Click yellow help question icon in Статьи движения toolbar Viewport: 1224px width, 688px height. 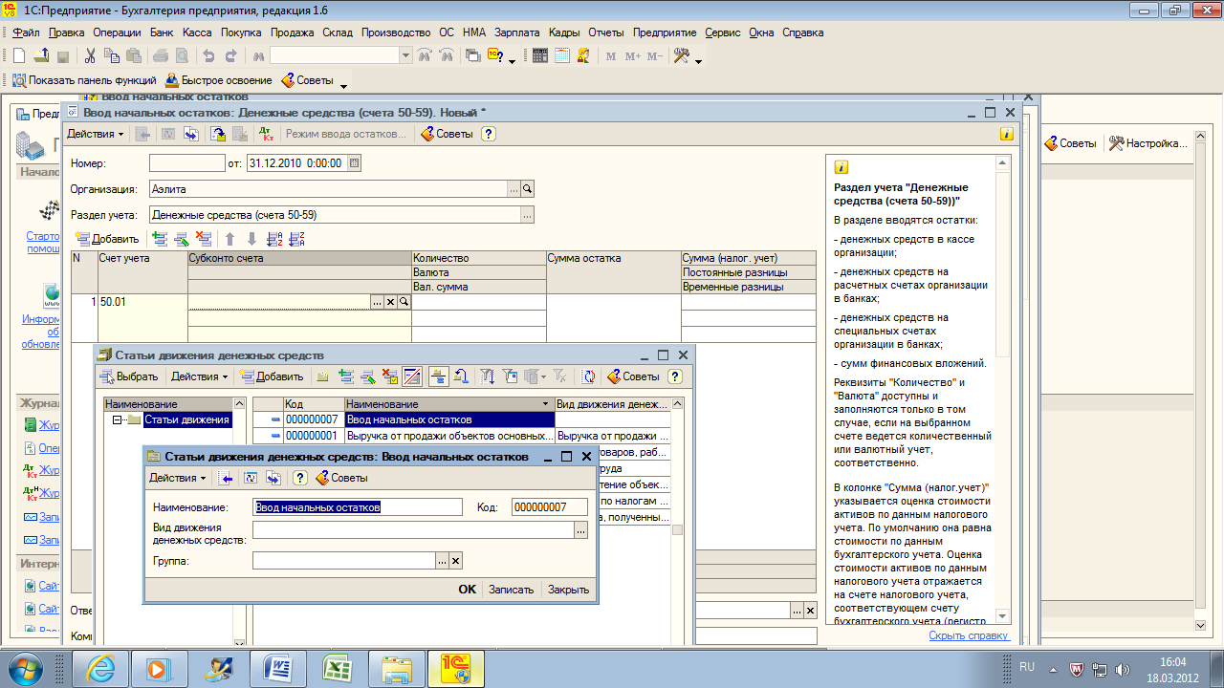[x=675, y=376]
